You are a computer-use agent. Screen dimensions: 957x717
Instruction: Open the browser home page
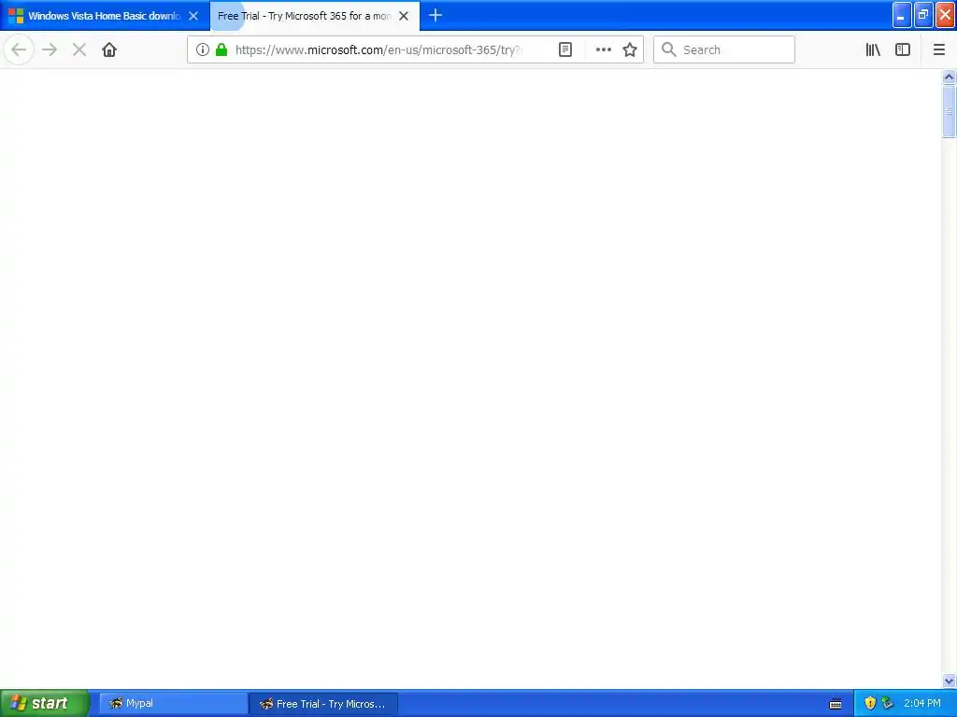point(109,49)
